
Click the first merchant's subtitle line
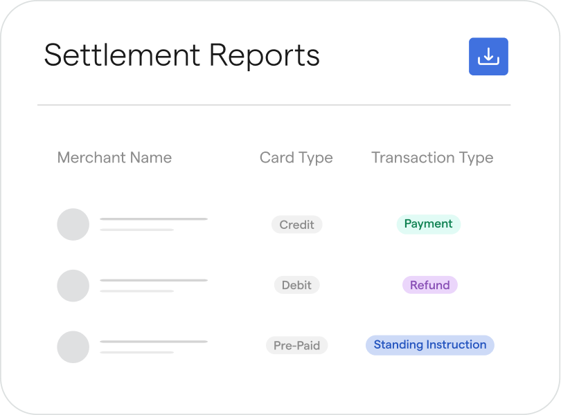[x=136, y=230]
